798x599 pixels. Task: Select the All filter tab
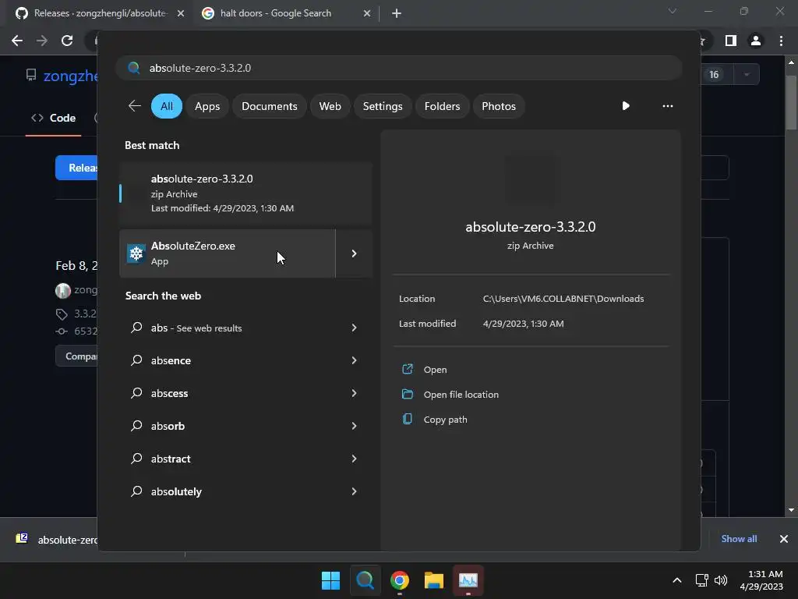coord(167,106)
